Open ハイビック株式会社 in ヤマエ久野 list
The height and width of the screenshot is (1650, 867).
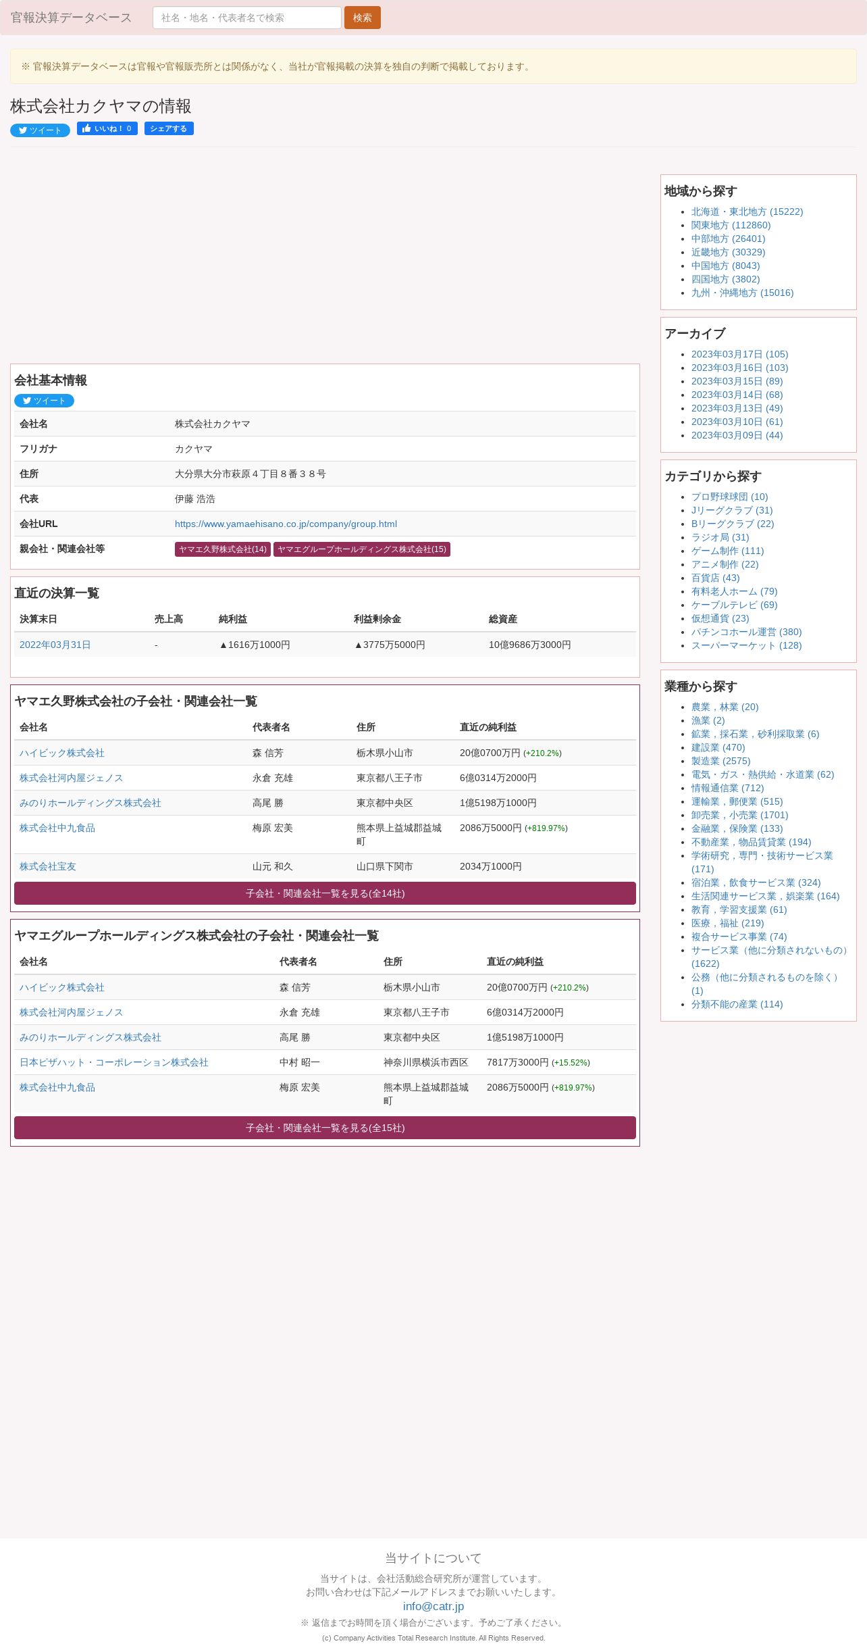tap(62, 753)
